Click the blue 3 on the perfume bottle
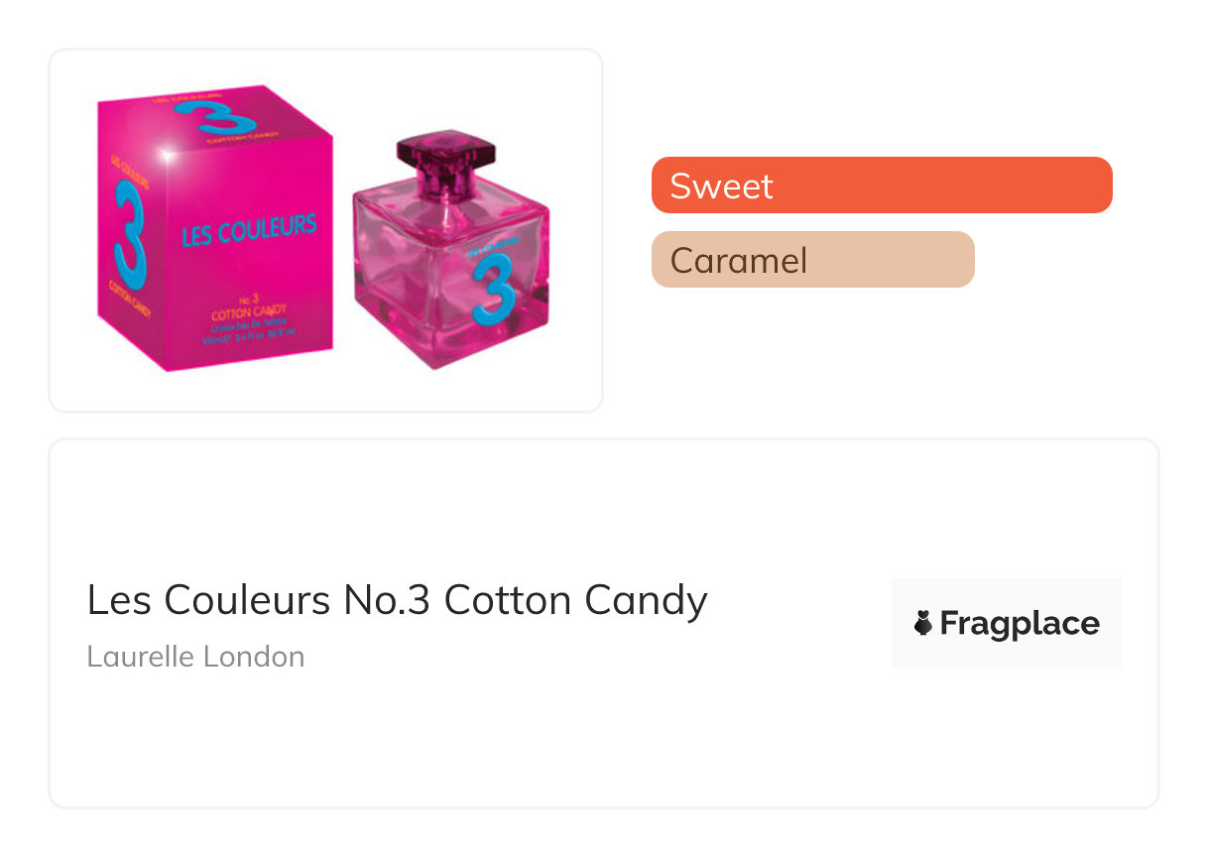 494,288
